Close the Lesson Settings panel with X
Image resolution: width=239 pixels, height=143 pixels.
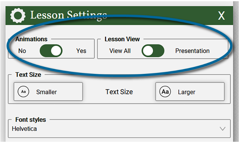[x=221, y=15]
